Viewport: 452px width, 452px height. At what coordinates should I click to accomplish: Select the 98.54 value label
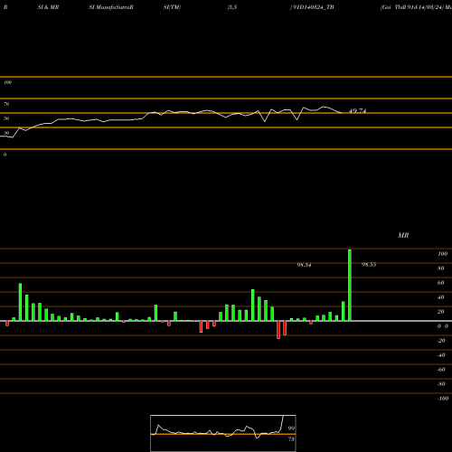[304, 265]
